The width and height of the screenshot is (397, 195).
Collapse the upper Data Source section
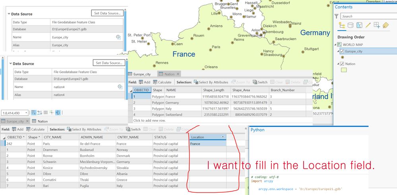coord(9,14)
